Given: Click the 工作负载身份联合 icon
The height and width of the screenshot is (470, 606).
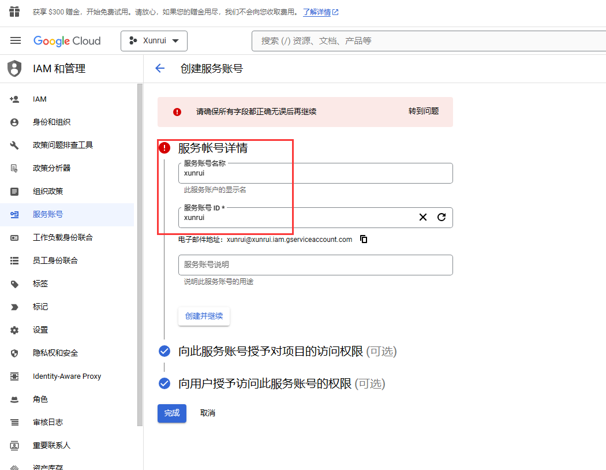Looking at the screenshot, I should [x=14, y=238].
